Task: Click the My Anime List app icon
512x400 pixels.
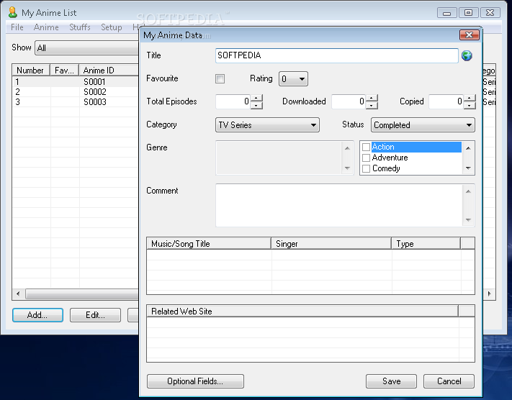Action: point(13,12)
